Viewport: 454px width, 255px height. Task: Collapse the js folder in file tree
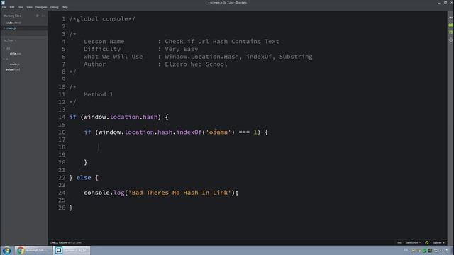click(x=6, y=59)
